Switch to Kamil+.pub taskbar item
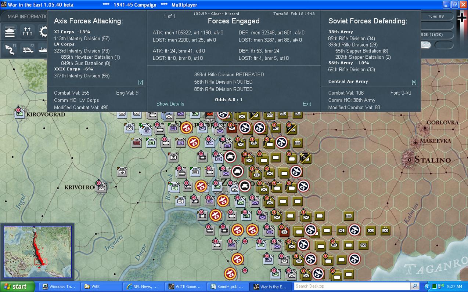 coord(227,286)
